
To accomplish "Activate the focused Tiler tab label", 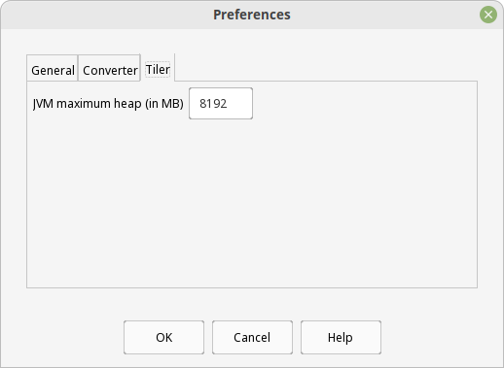I will click(x=158, y=69).
